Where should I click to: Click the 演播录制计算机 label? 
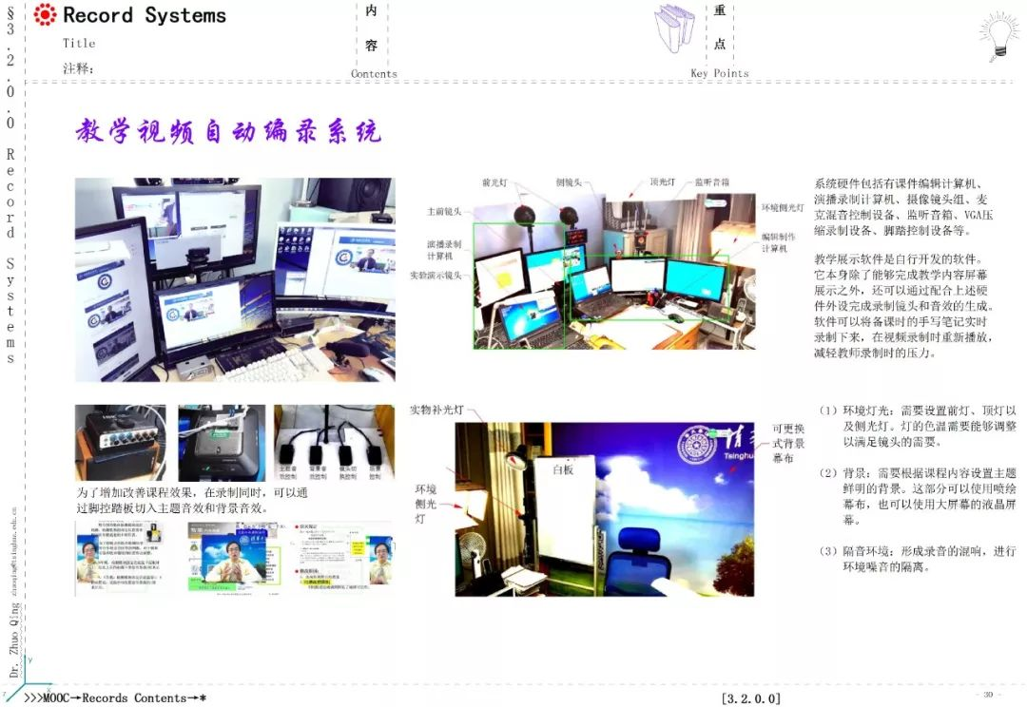(444, 250)
